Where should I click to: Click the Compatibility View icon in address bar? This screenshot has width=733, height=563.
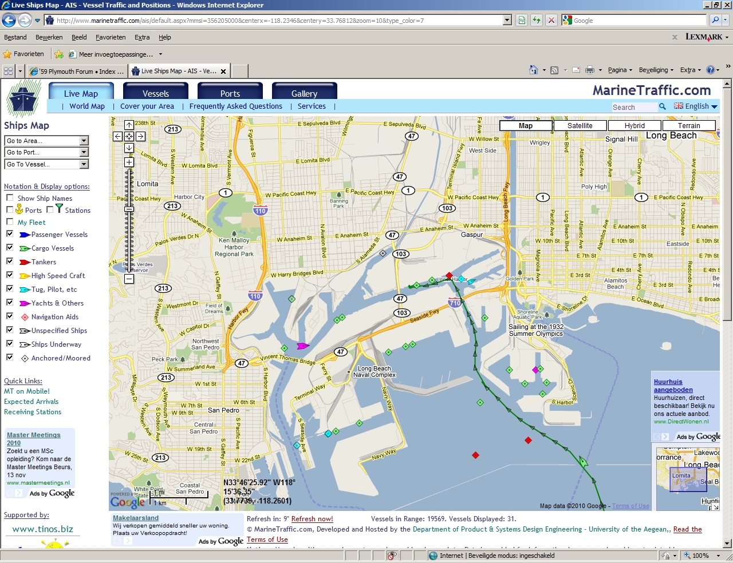522,21
